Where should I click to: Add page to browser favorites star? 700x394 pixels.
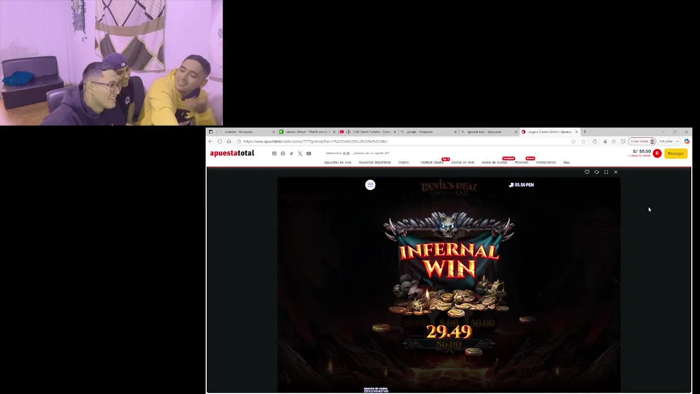(584, 141)
